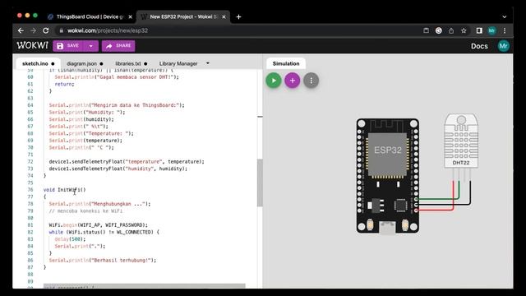Open the Chrome three-dot menu
The image size is (526, 296).
pyautogui.click(x=505, y=30)
